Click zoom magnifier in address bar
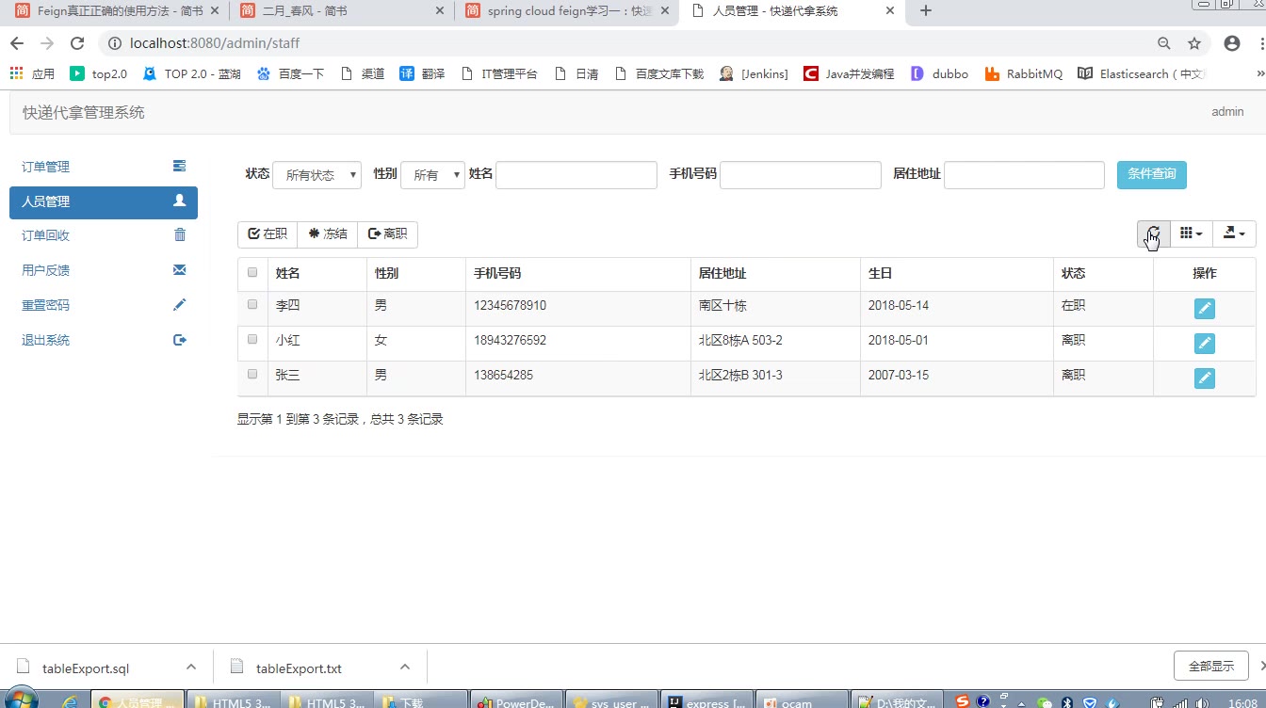Viewport: 1266px width, 708px height. 1164,43
